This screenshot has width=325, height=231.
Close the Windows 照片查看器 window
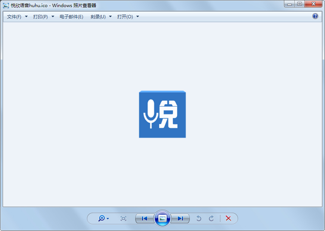click(313, 4)
